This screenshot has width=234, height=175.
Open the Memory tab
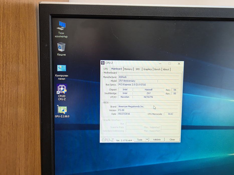[128, 69]
